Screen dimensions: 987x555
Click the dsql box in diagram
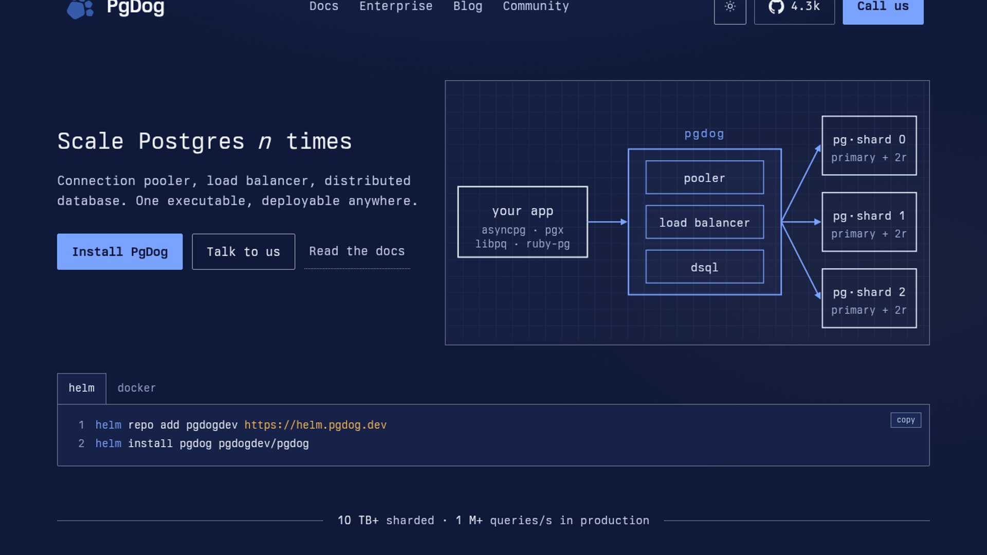coord(704,267)
